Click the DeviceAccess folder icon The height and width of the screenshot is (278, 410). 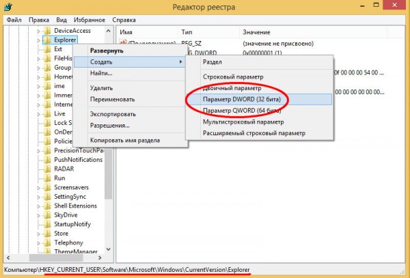(46, 31)
